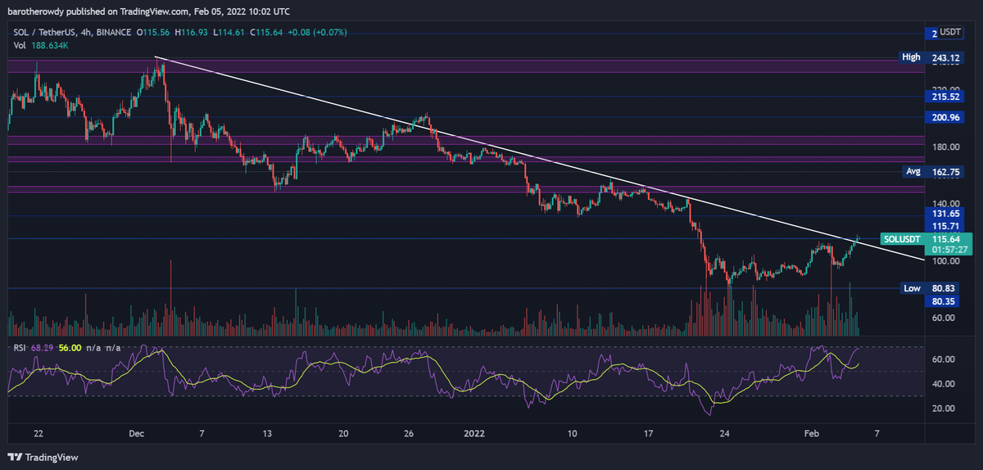Click the 24 date label on the time axis
The height and width of the screenshot is (470, 983).
click(x=724, y=433)
